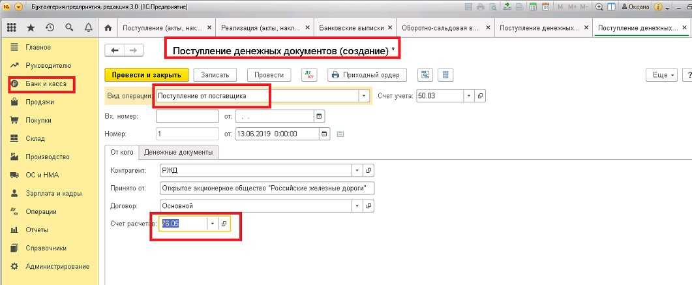Image resolution: width=692 pixels, height=285 pixels.
Task: Expand the Счет учета dropdown
Action: pyautogui.click(x=469, y=96)
